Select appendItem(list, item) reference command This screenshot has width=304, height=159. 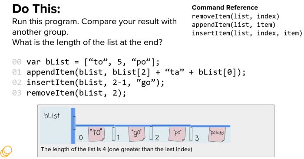coord(234,25)
